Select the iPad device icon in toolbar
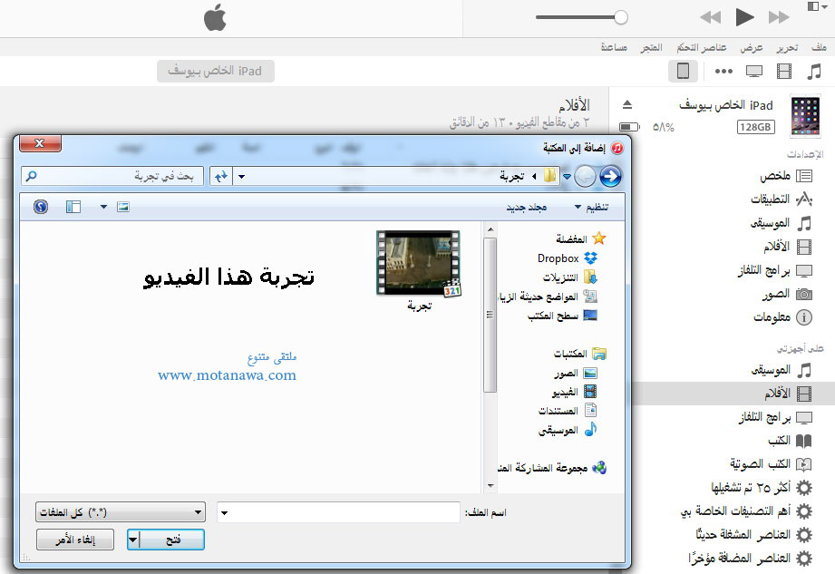835x574 pixels. point(683,71)
